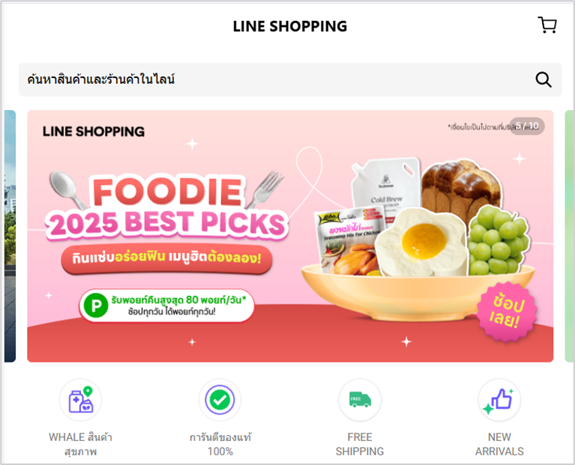The image size is (575, 465).
Task: Click the red กินแซ่บอร่อยฟิน banner ribbon
Action: (x=166, y=258)
